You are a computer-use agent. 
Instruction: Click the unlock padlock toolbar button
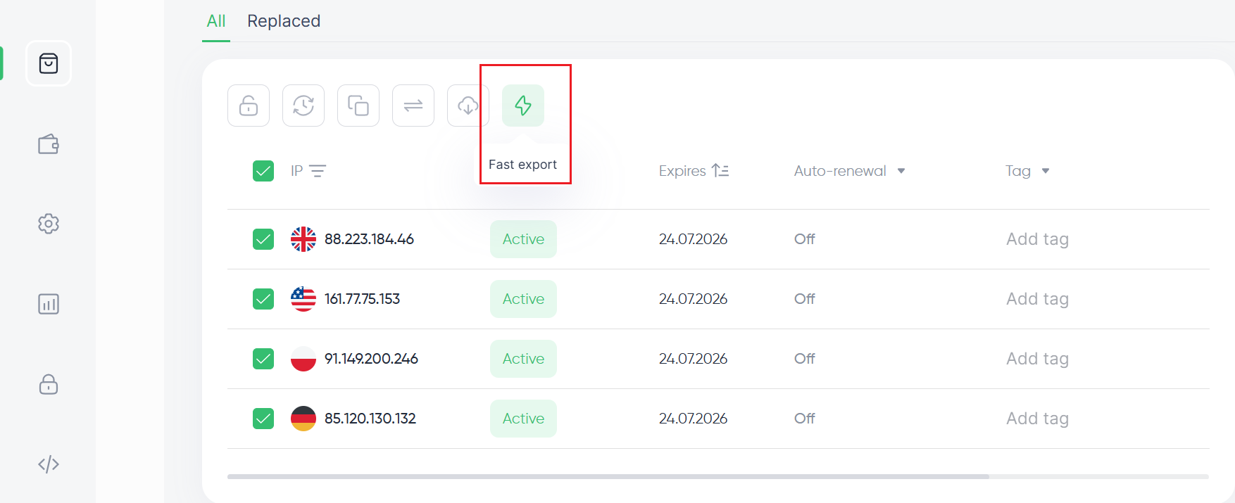coord(249,106)
